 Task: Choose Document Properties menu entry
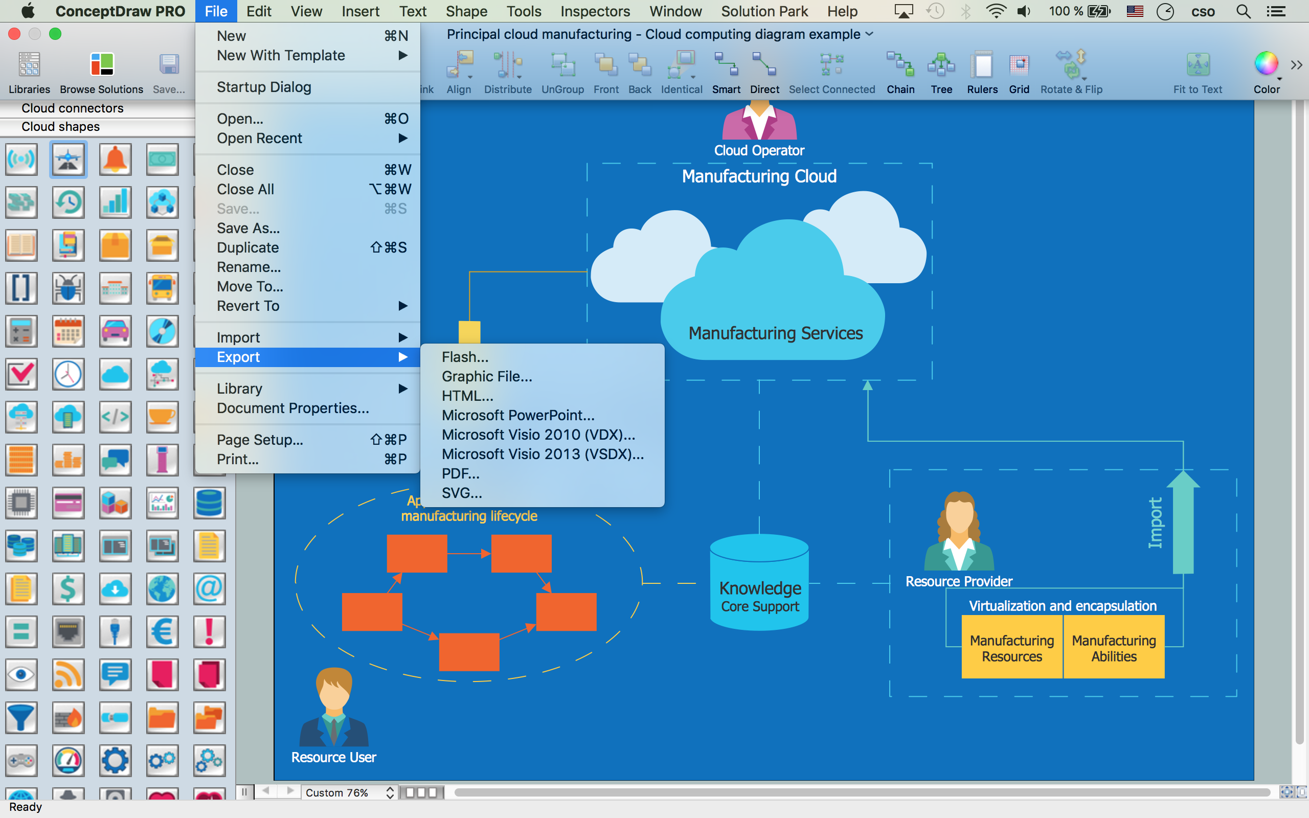[307, 408]
